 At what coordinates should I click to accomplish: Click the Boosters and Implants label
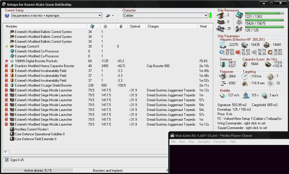pyautogui.click(x=108, y=171)
